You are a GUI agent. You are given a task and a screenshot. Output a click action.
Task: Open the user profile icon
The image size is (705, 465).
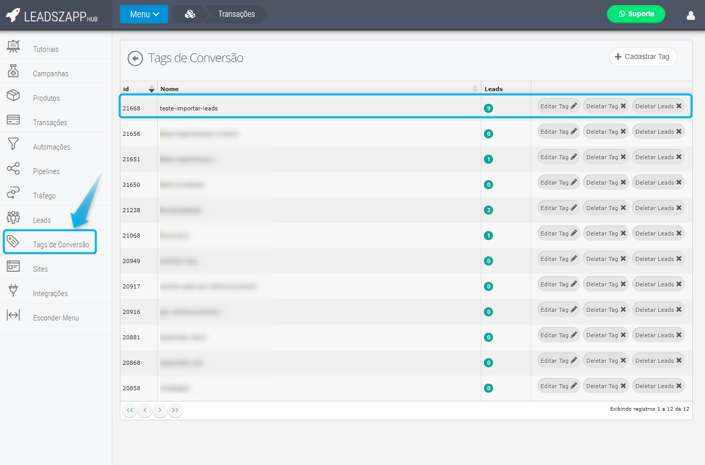pyautogui.click(x=690, y=15)
